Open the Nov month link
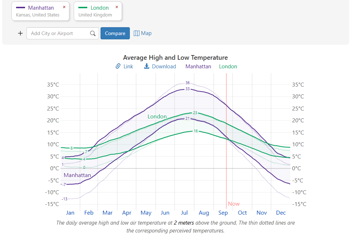The height and width of the screenshot is (240, 352). tap(261, 212)
